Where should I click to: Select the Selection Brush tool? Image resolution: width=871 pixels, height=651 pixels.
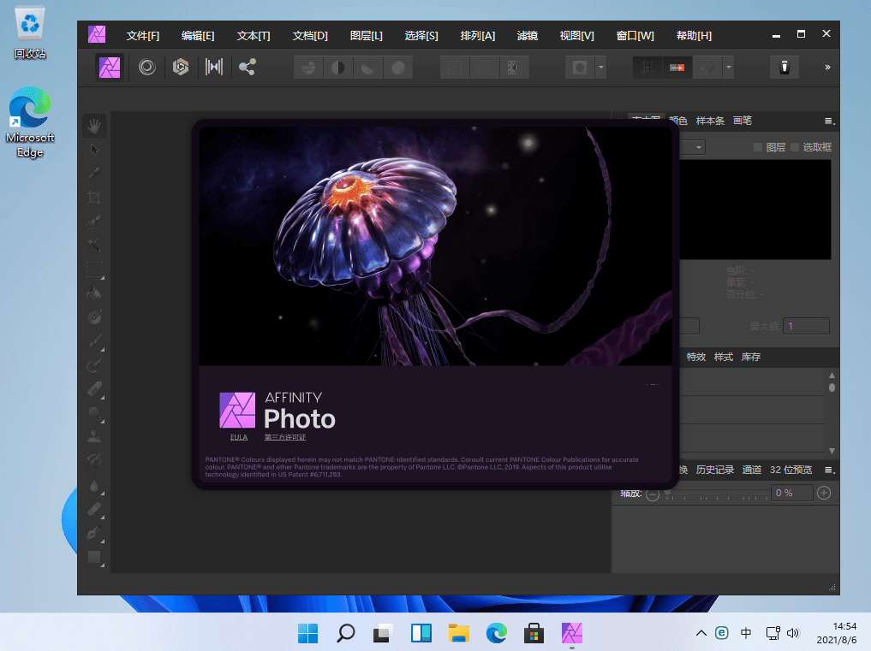click(94, 222)
